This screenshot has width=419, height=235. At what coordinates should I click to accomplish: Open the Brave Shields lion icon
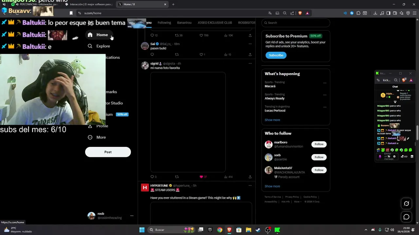tap(300, 13)
